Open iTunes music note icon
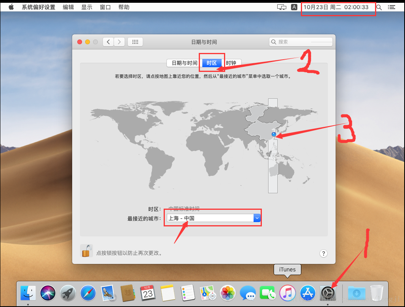The width and height of the screenshot is (405, 307). click(x=287, y=293)
